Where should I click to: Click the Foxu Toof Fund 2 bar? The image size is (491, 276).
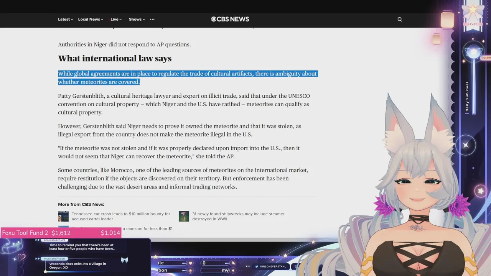(61, 233)
